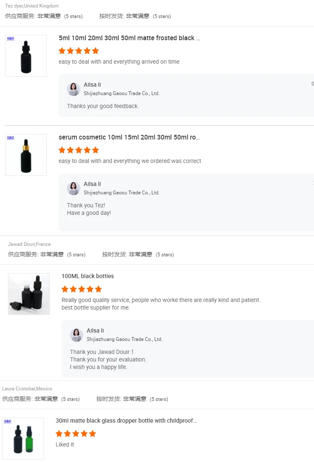This screenshot has width=314, height=462.
Task: Open the 30ml childproof dropper bottle thumbnail
Action: (x=23, y=439)
